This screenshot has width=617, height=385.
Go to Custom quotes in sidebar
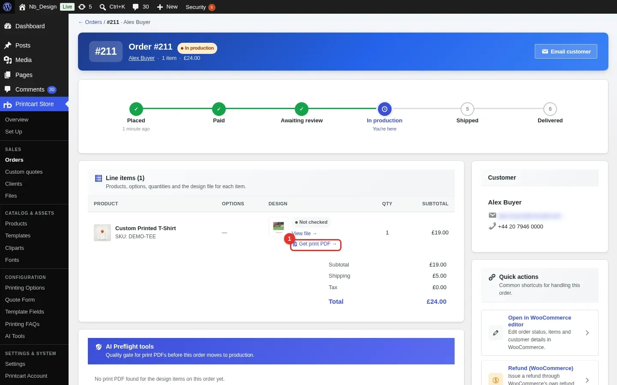(24, 172)
